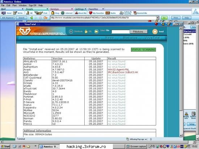Click the VirusTotal nav tab
Viewport: 199px width, 149px height.
152,38
